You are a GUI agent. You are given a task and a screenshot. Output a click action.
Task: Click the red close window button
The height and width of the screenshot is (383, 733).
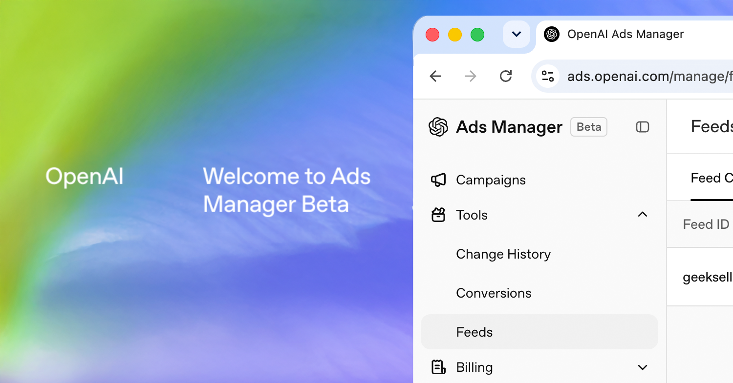432,35
